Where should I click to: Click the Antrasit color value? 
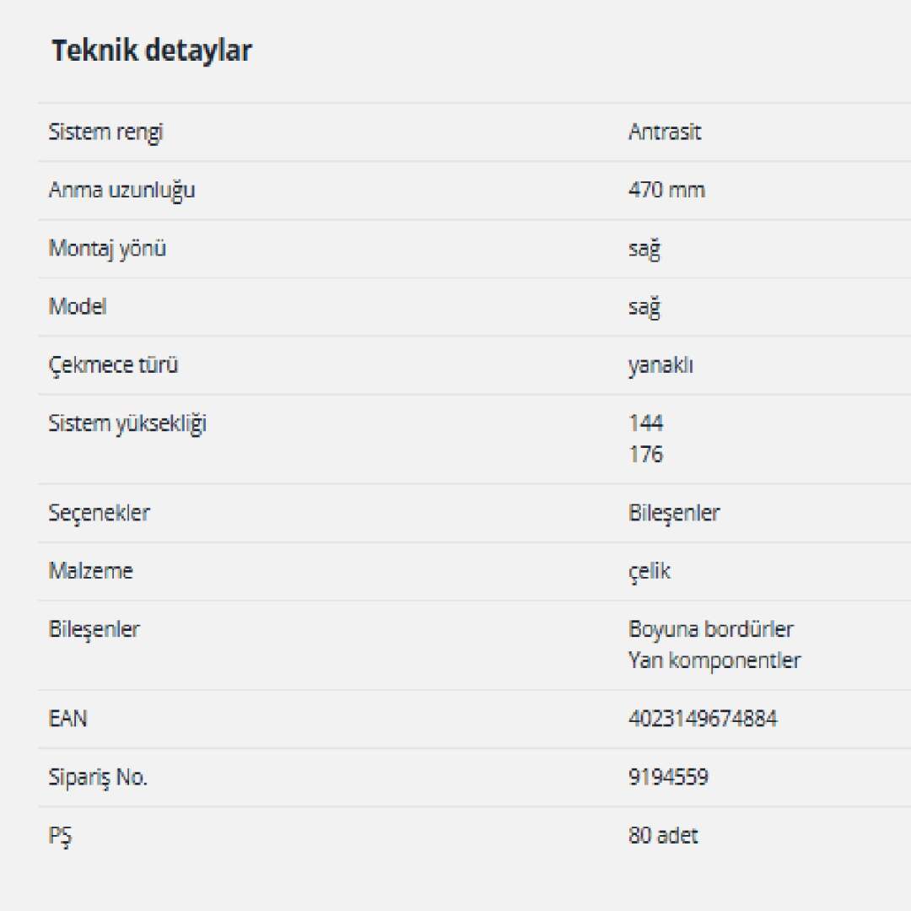point(665,132)
